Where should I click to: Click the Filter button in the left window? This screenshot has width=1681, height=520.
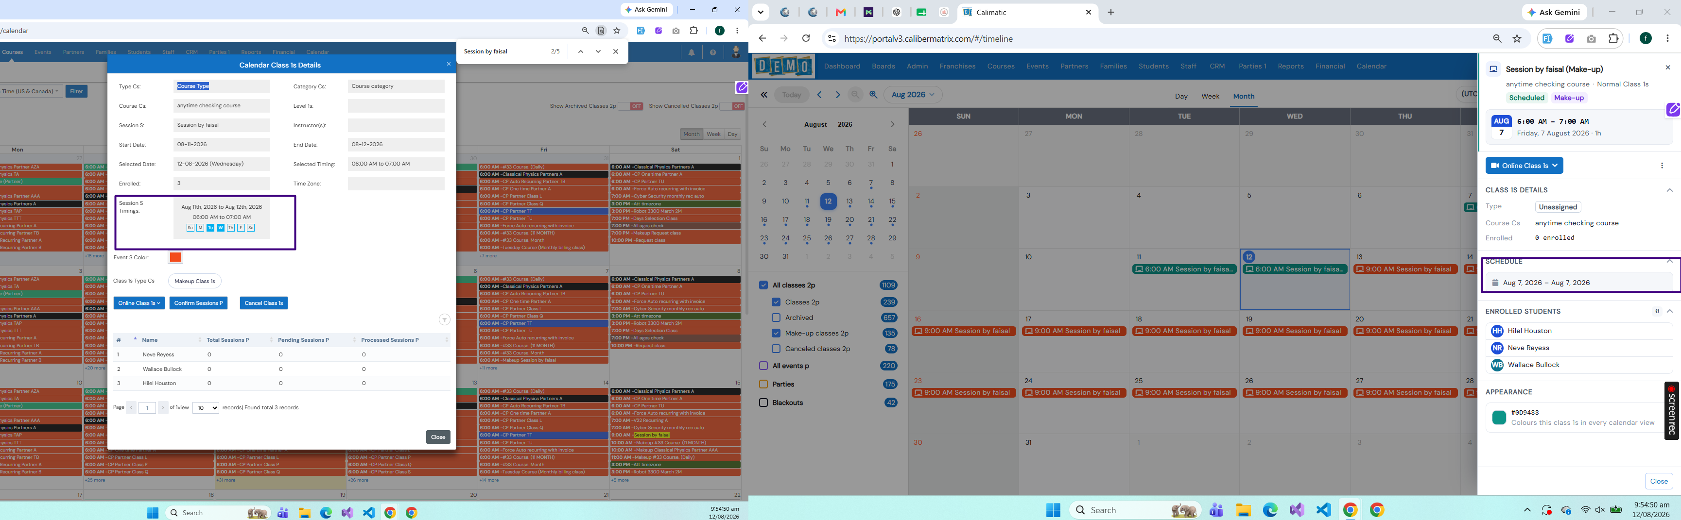pos(76,91)
